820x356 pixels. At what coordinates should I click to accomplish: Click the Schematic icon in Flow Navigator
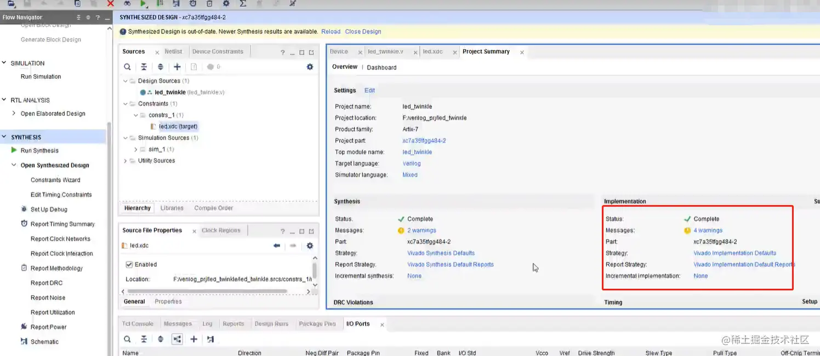(x=24, y=341)
